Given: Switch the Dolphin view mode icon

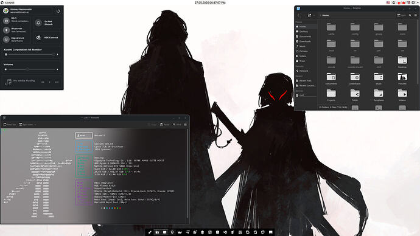Looking at the screenshot, I should 309,15.
